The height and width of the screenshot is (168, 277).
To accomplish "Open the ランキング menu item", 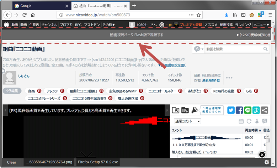I will [243, 25].
